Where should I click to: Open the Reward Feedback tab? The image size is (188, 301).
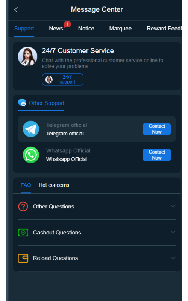(164, 29)
